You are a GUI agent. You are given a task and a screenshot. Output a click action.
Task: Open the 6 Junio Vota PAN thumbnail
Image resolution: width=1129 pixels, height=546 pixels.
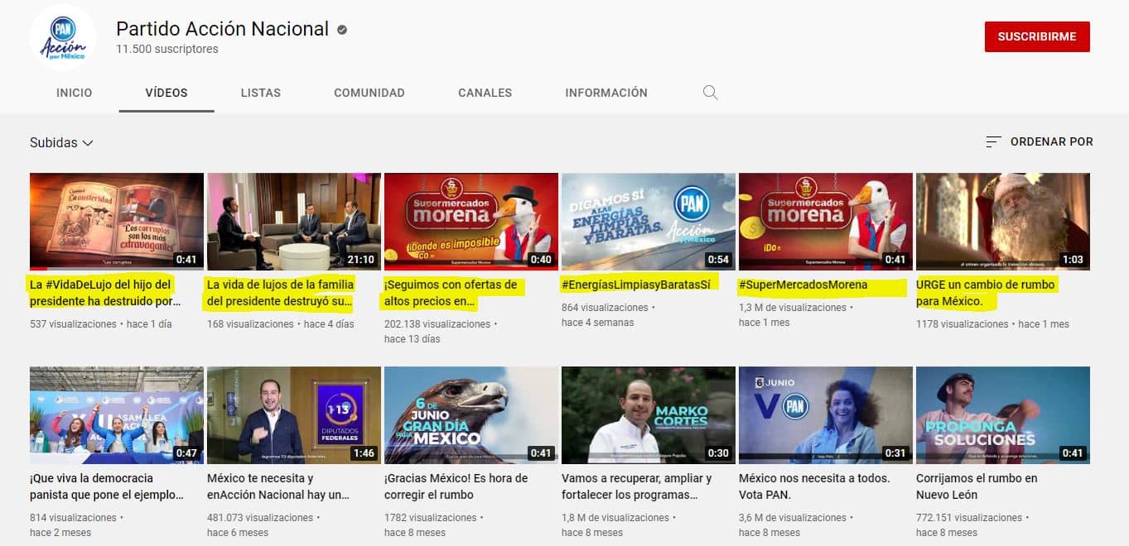pos(826,415)
